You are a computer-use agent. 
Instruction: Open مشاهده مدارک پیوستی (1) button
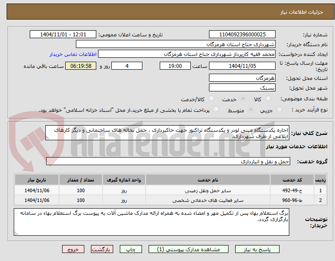(189, 249)
